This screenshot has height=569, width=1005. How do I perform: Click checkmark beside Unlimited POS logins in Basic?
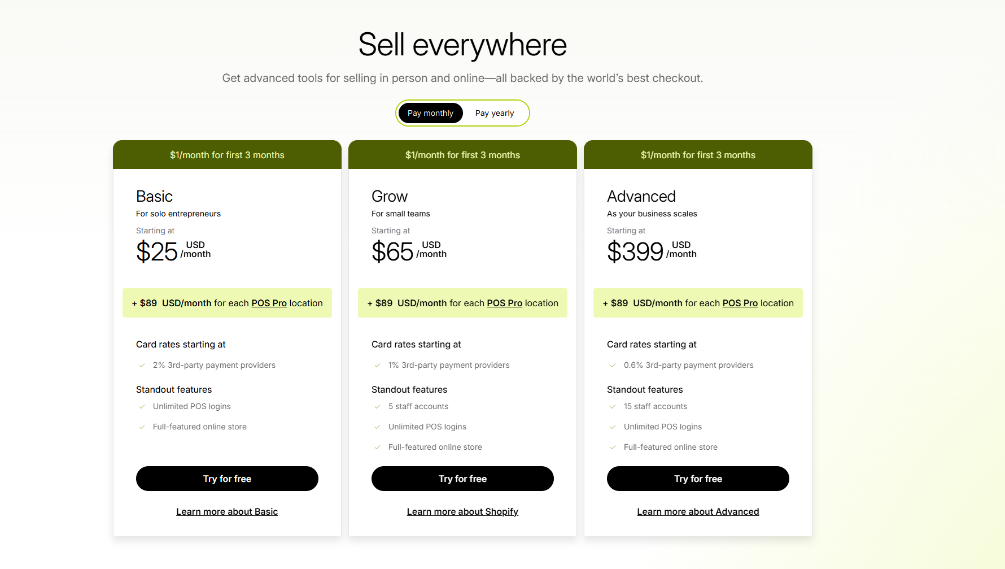point(142,406)
